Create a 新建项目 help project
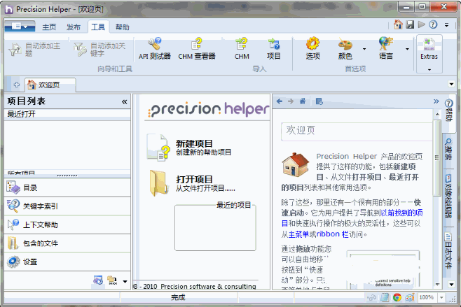The image size is (461, 307). [x=190, y=148]
